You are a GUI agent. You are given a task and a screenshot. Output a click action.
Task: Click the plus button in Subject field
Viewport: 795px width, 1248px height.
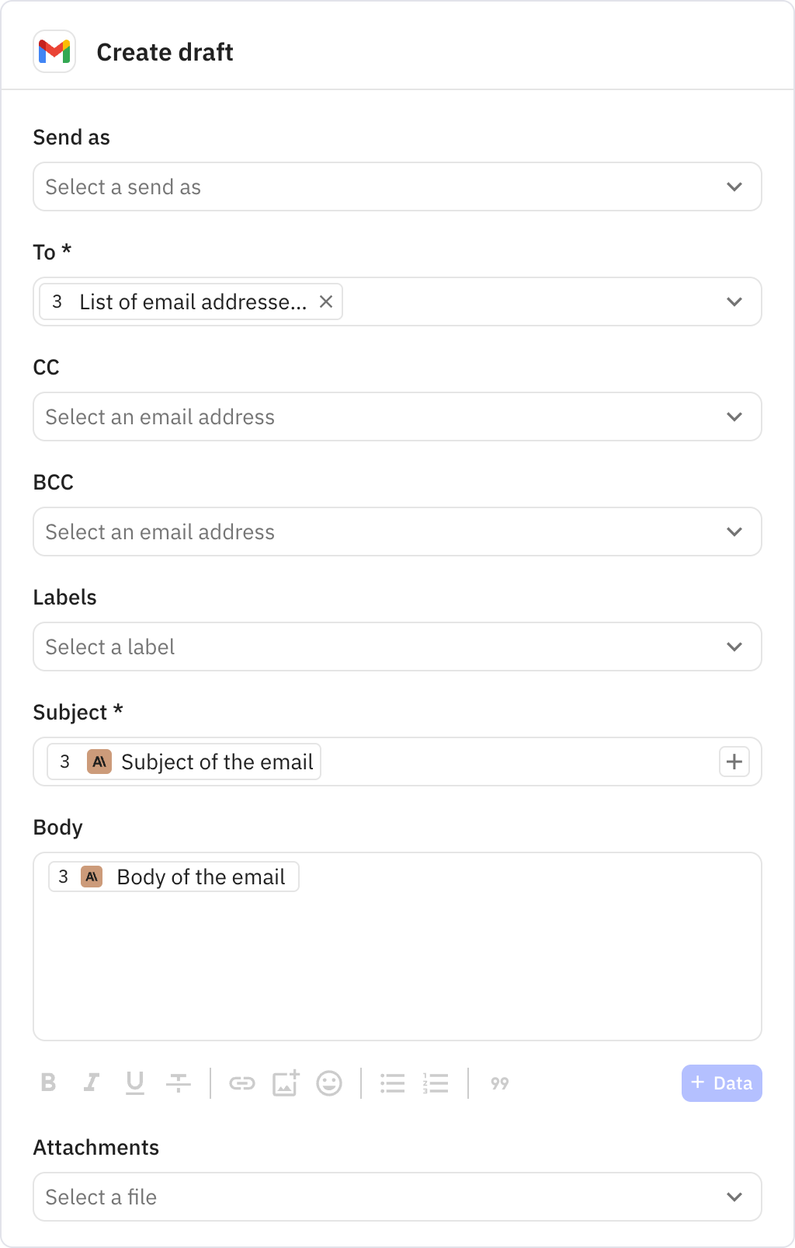(x=734, y=762)
